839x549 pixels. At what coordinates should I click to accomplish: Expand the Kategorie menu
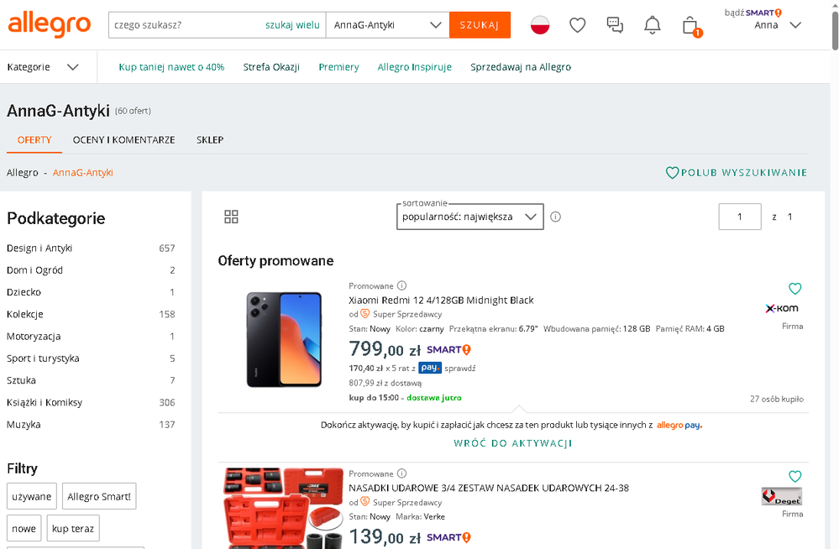pyautogui.click(x=43, y=67)
